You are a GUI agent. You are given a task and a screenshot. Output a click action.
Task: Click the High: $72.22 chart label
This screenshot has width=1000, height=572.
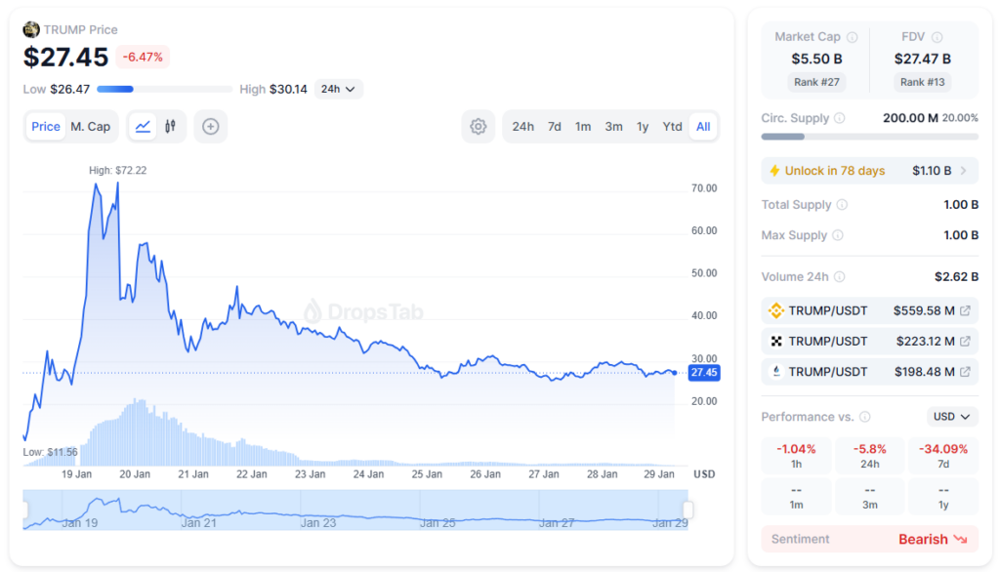117,170
